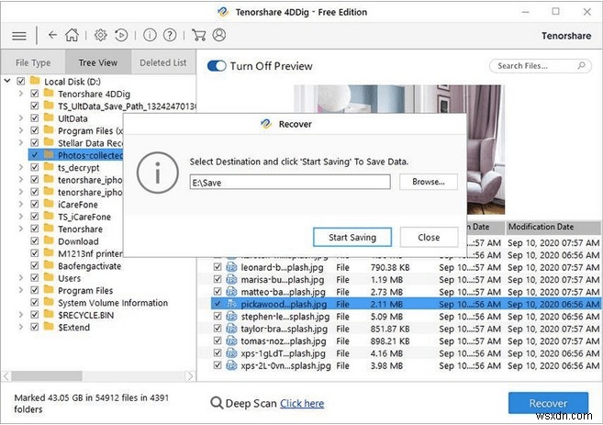Click the blue Recover button
This screenshot has width=603, height=425.
tap(548, 403)
